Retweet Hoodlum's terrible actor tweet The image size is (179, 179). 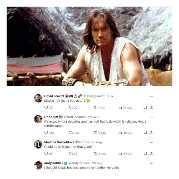71,132
